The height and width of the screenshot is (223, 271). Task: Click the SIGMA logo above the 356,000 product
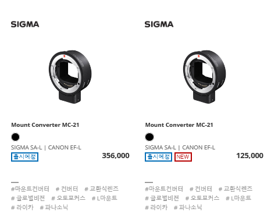pos(25,24)
